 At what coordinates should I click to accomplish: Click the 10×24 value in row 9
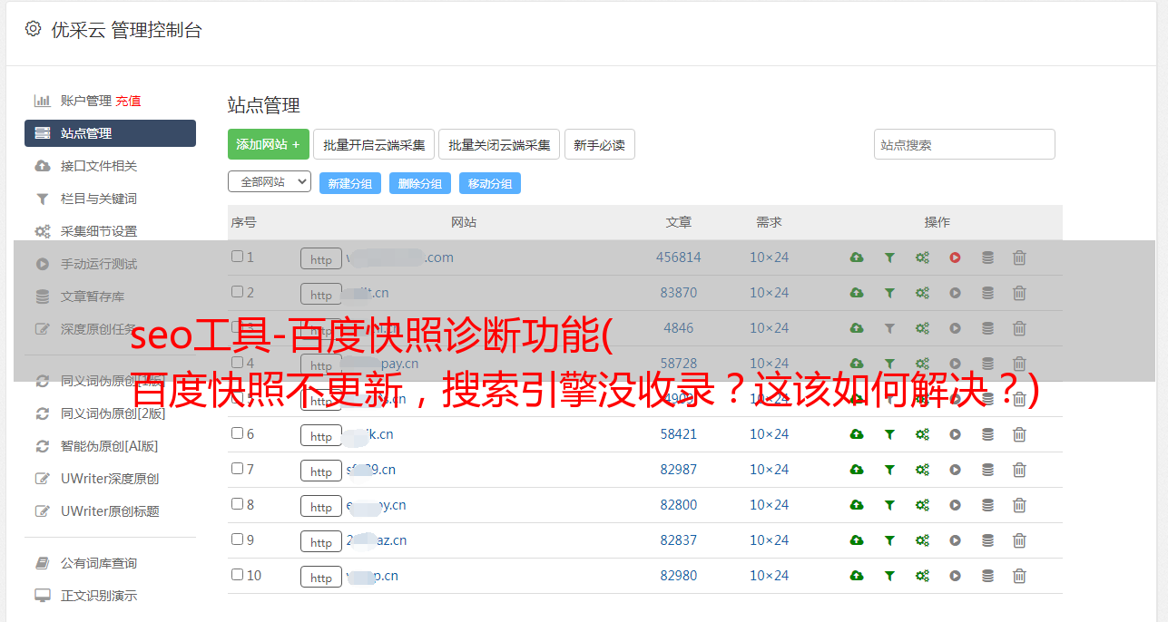[769, 540]
